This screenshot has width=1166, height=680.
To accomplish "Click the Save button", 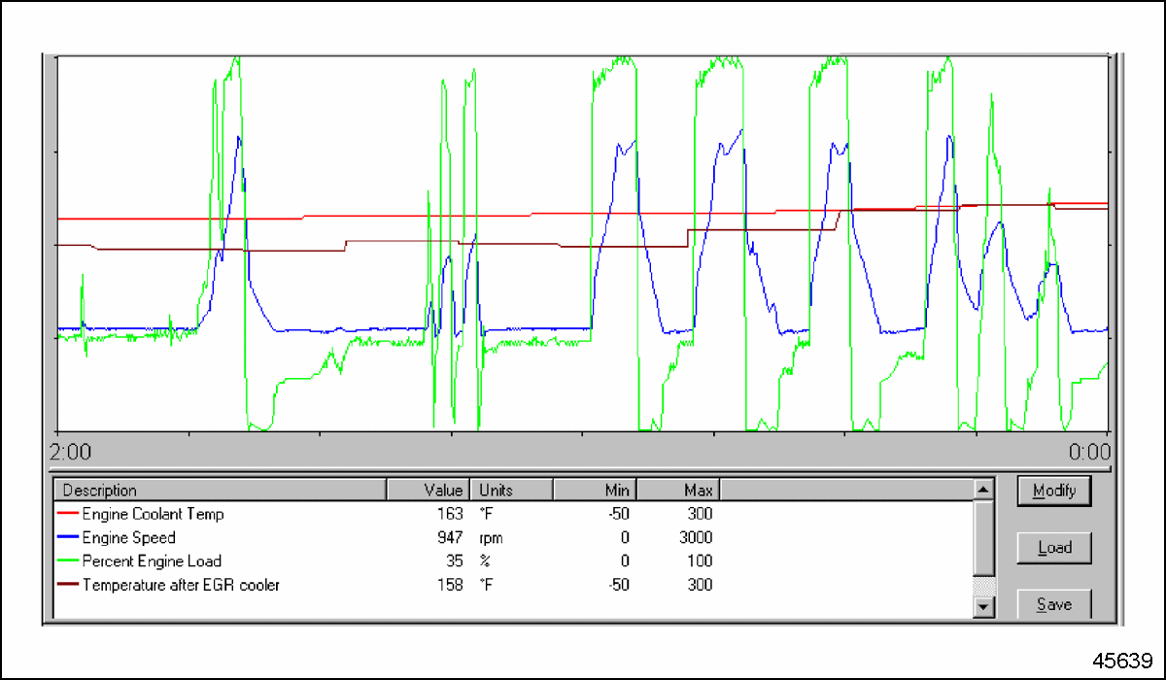I will tap(1054, 604).
